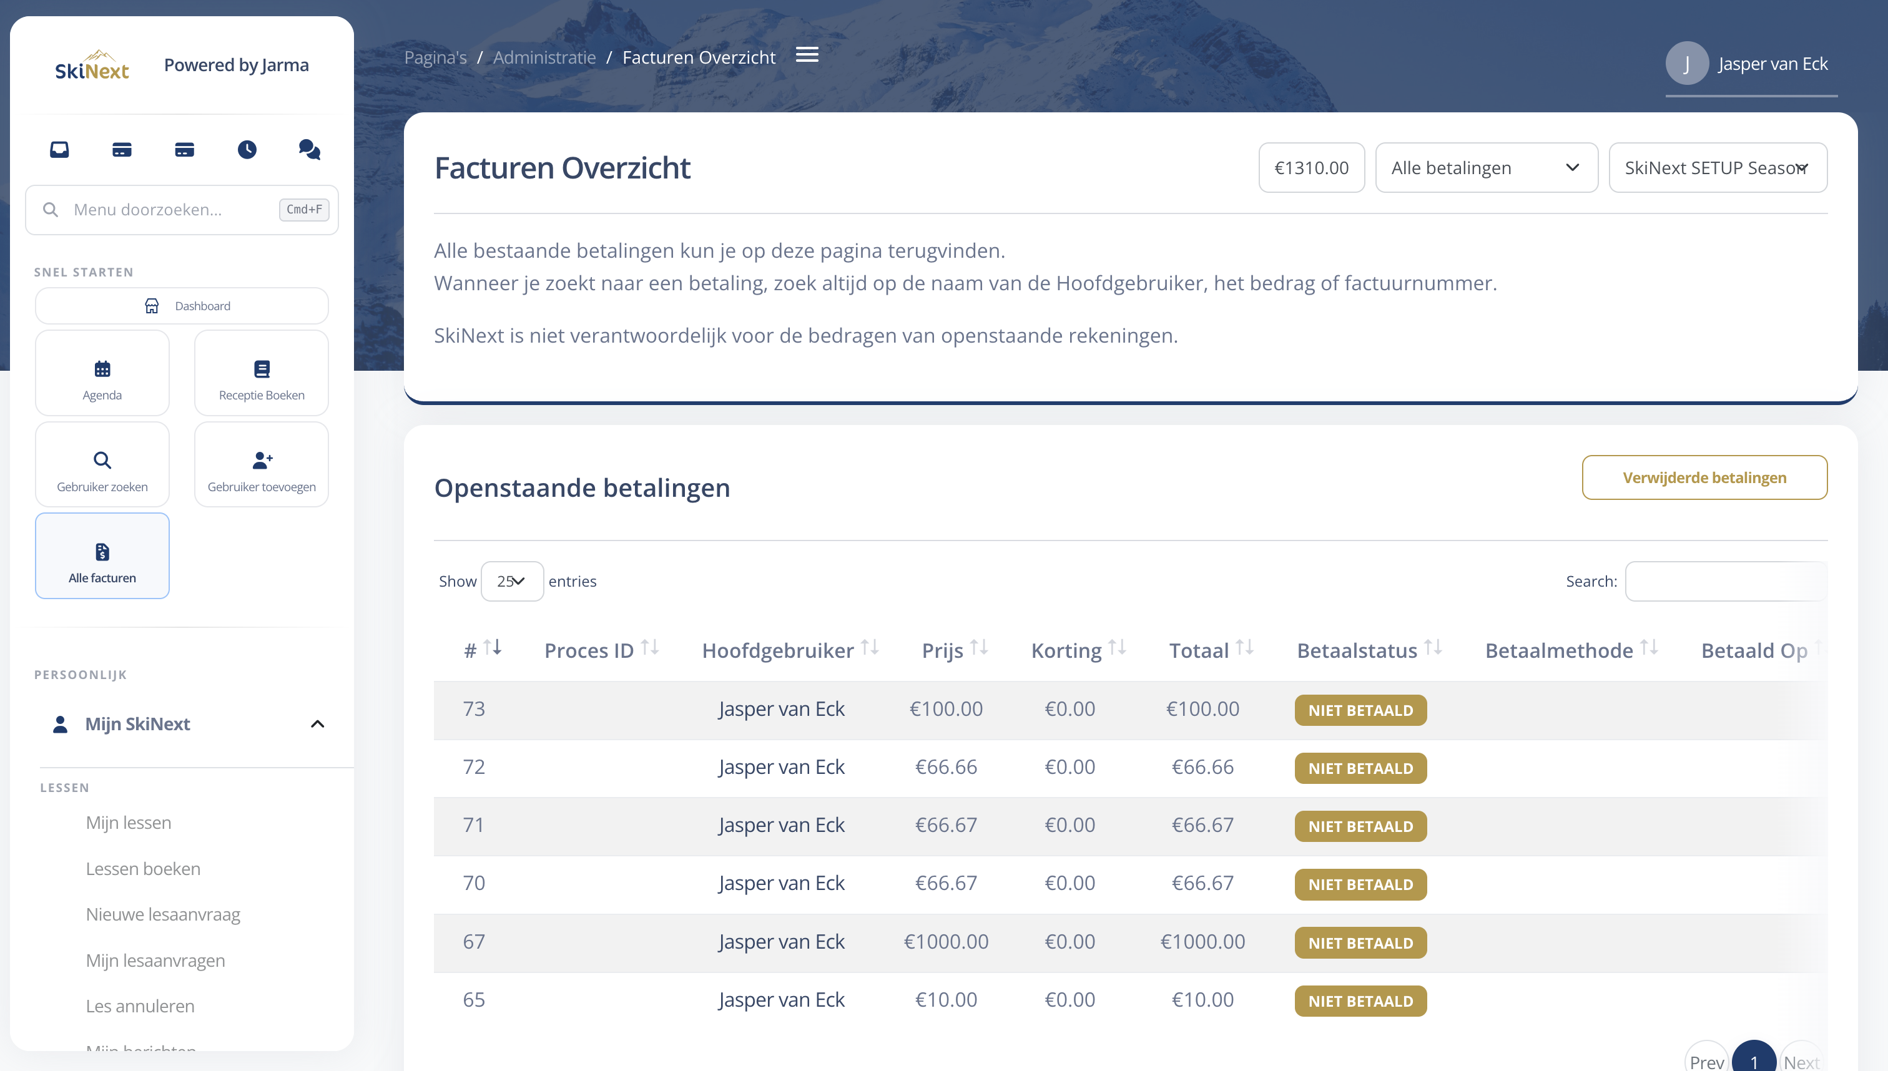Open Show entries count dropdown
This screenshot has width=1888, height=1071.
click(512, 581)
